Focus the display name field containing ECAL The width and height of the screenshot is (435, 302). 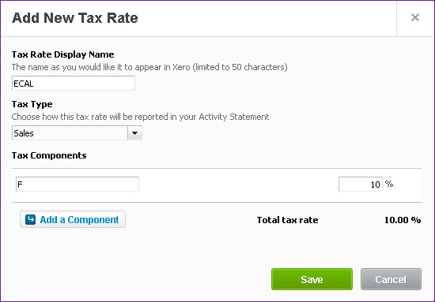pos(74,84)
